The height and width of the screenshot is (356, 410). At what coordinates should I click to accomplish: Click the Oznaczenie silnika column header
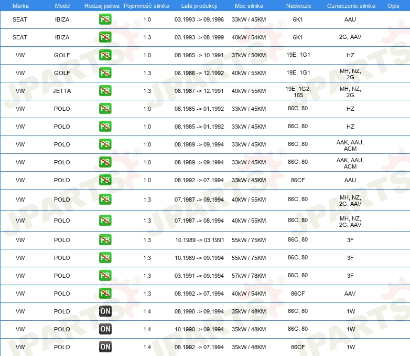coord(351,5)
